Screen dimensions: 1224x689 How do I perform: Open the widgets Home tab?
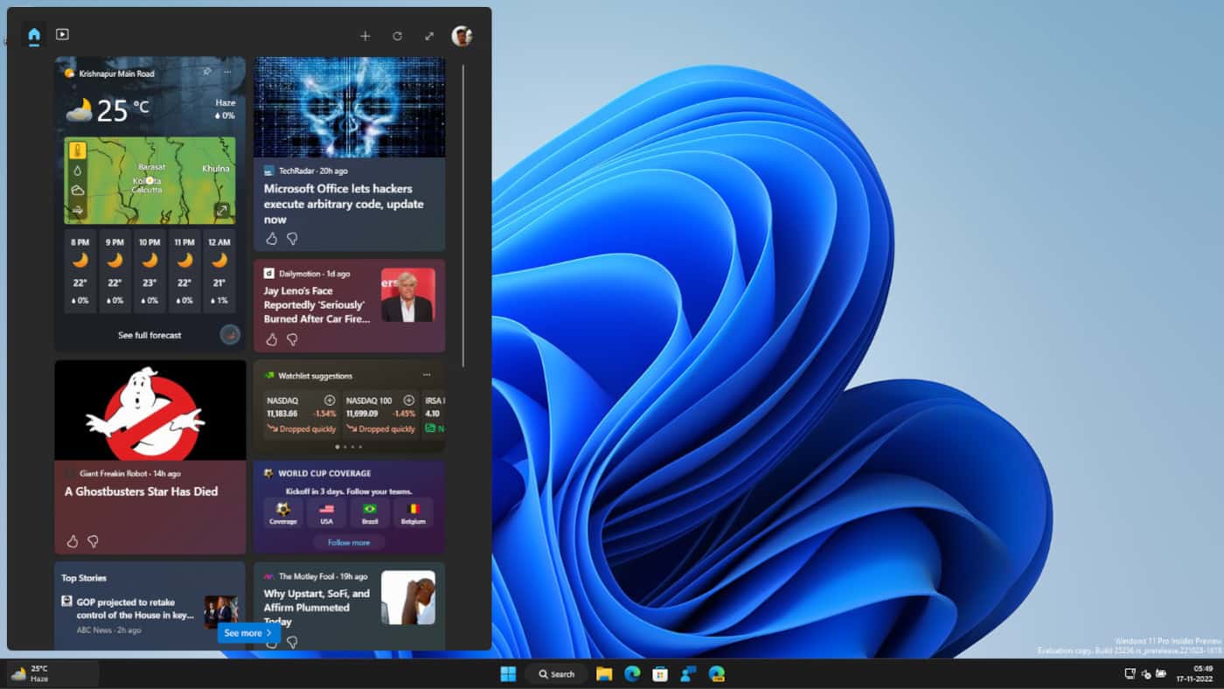click(34, 35)
